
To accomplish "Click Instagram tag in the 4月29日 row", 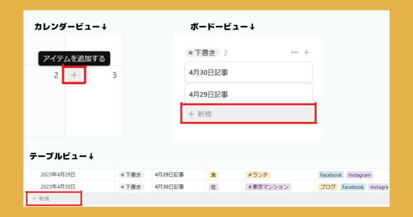I will point(359,175).
